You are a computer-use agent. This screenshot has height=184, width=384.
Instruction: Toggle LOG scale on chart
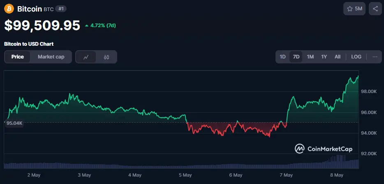[356, 57]
